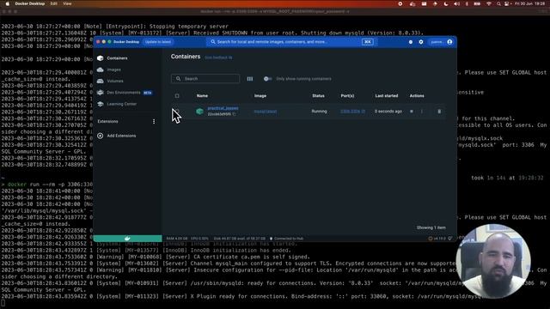Click the container search field
Screen dimensions: 550x309
[205, 79]
